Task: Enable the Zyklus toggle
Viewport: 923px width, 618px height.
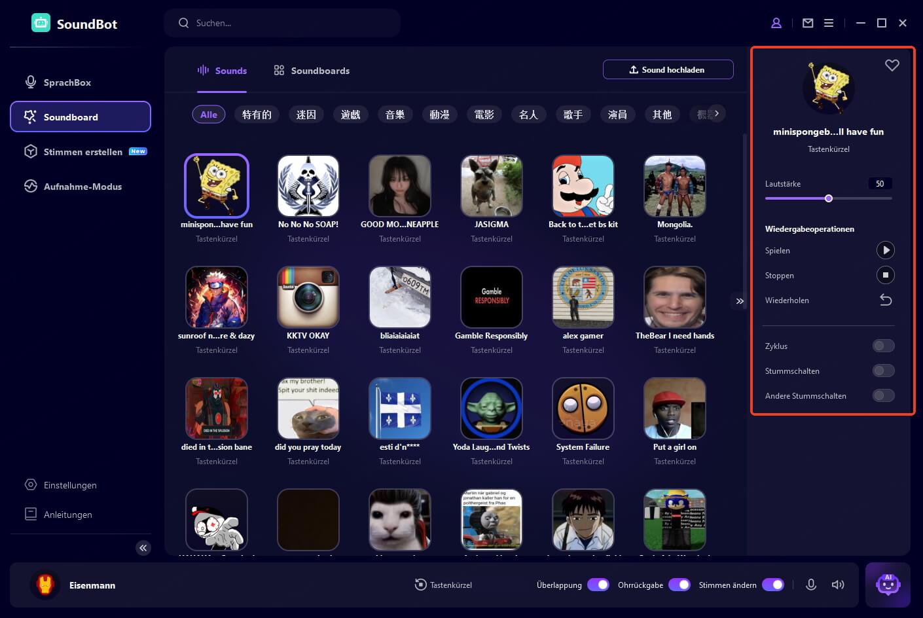Action: click(883, 346)
